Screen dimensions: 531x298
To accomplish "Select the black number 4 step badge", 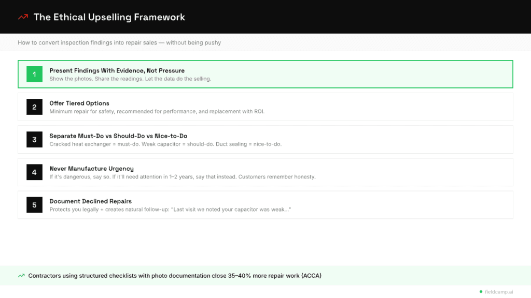I will tap(34, 172).
